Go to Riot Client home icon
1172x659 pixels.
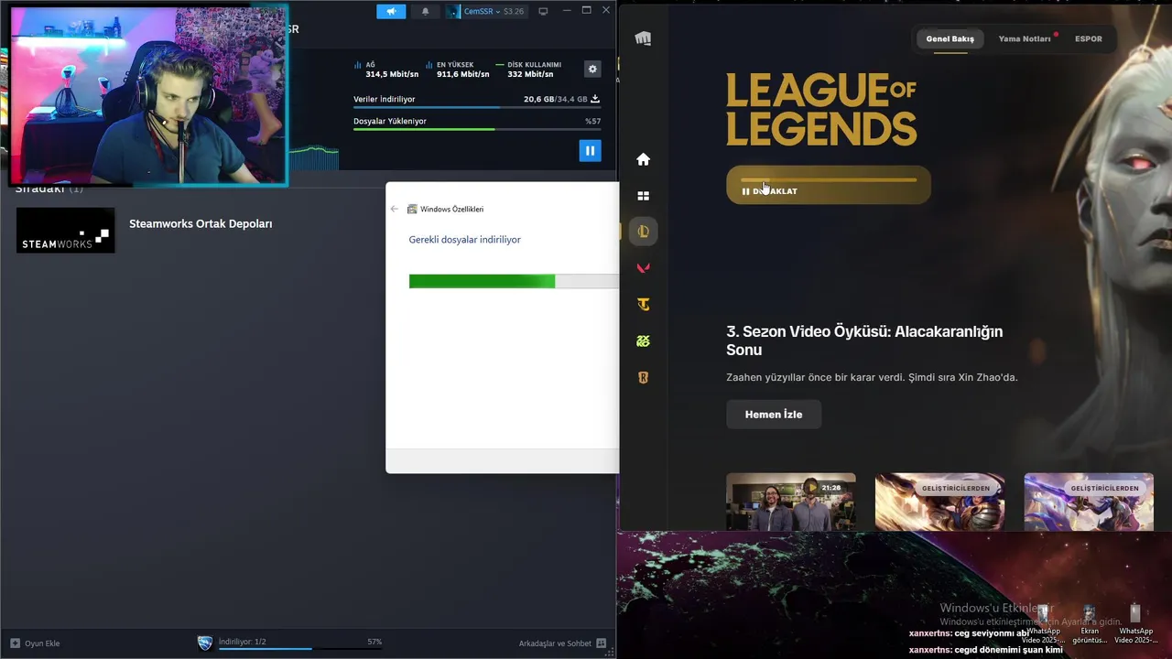(643, 159)
